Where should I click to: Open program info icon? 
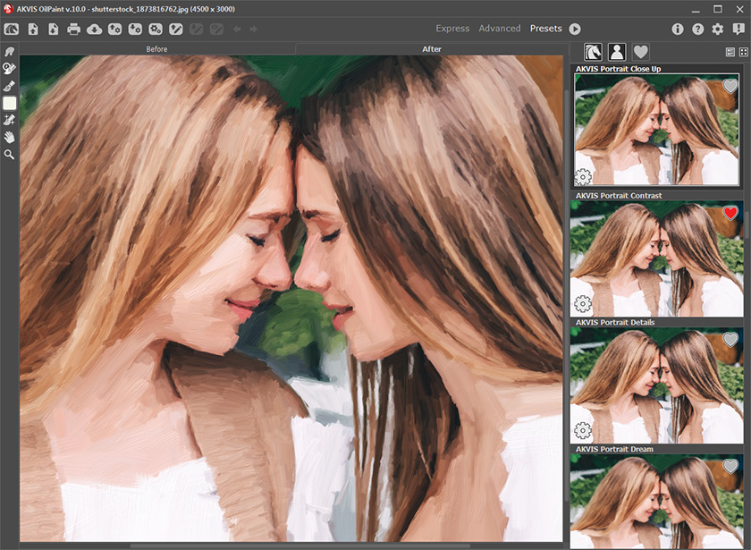678,29
